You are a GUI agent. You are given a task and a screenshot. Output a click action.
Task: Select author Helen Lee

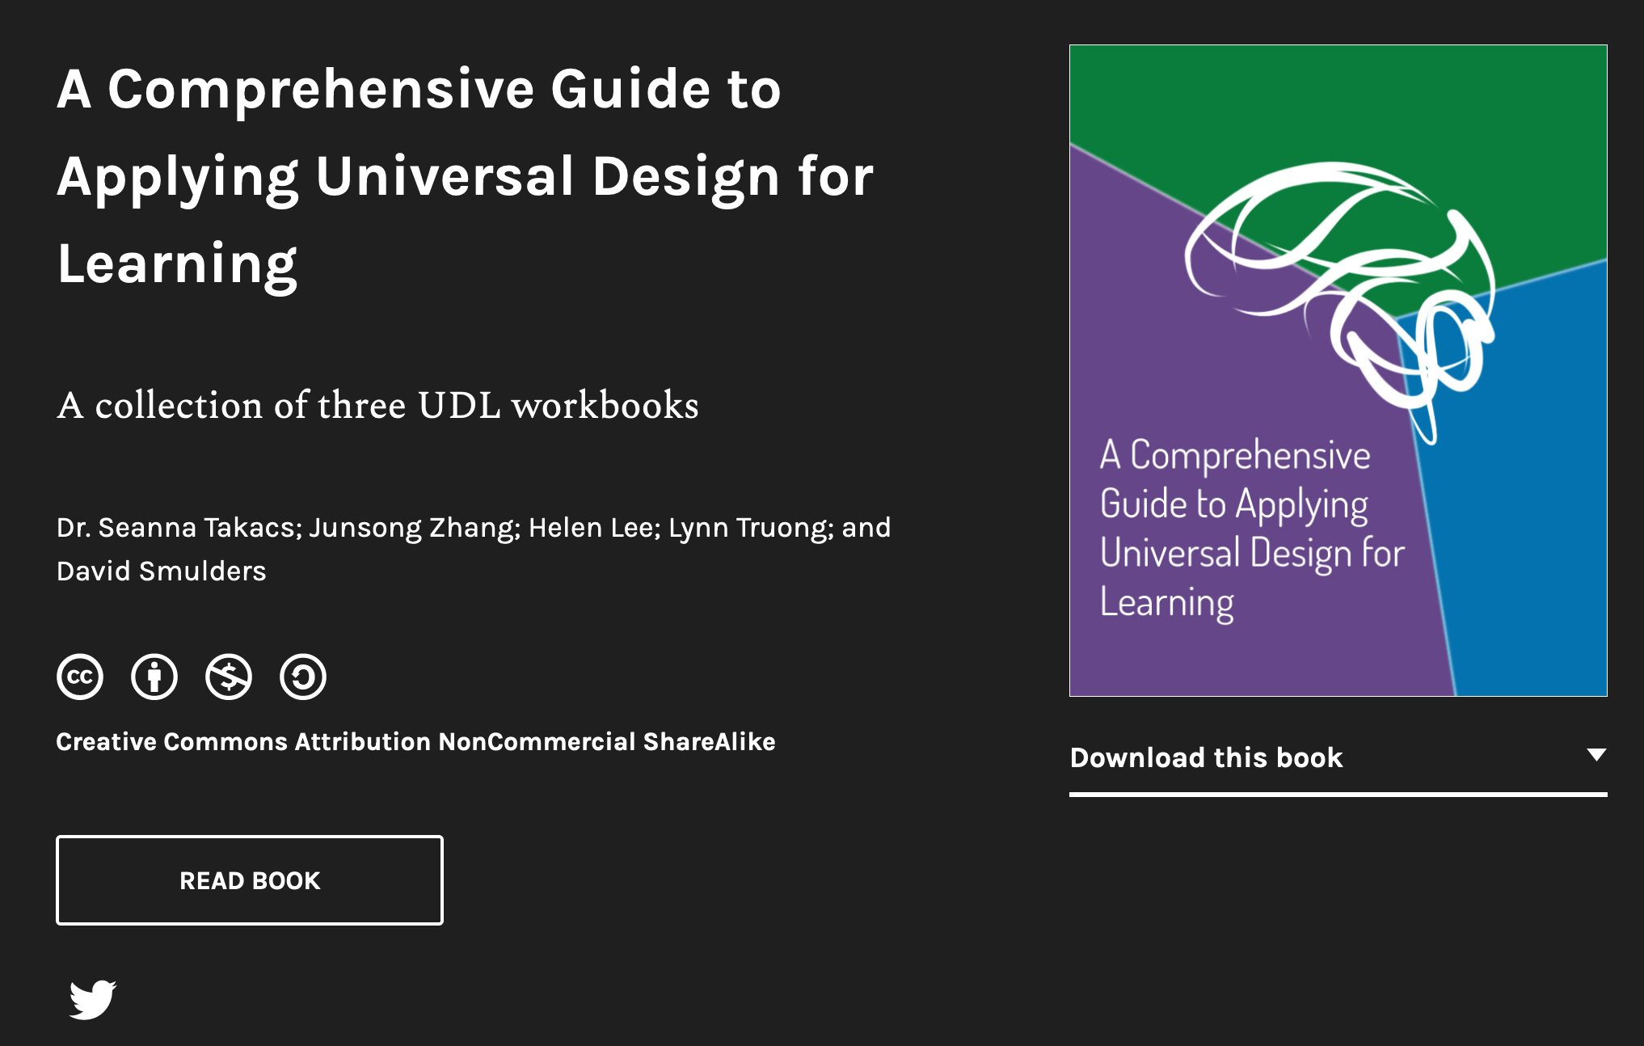point(588,527)
